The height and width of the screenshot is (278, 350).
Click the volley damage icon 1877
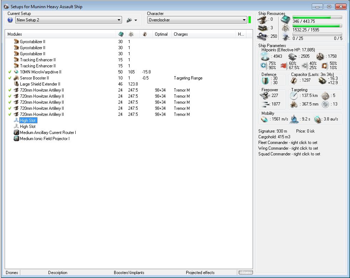pyautogui.click(x=265, y=104)
